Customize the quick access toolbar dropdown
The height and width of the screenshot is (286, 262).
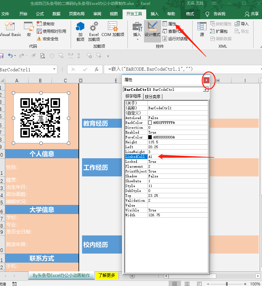[x=108, y=56]
